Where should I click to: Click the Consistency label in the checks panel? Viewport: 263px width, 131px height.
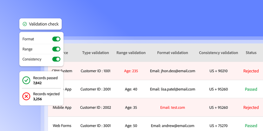tap(32, 59)
